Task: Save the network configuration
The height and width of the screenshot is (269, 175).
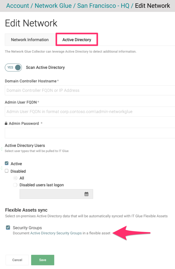Action: click(x=42, y=260)
